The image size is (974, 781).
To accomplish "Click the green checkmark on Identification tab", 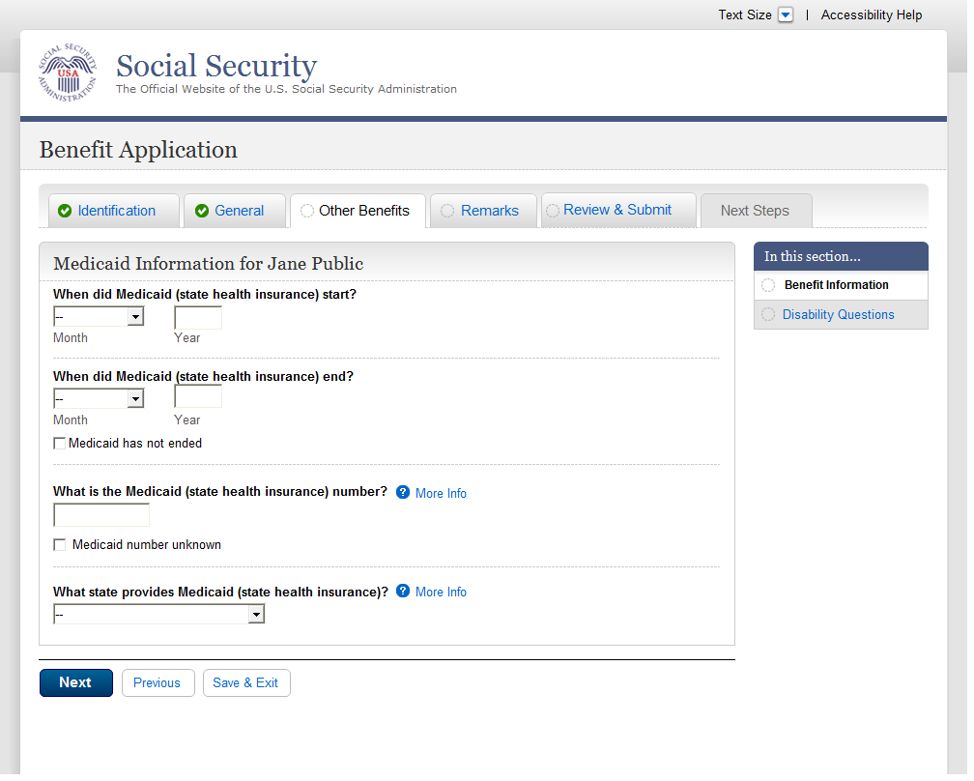I will tap(65, 211).
